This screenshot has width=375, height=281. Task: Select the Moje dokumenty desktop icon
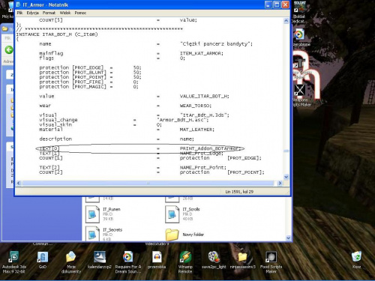[x=71, y=262]
